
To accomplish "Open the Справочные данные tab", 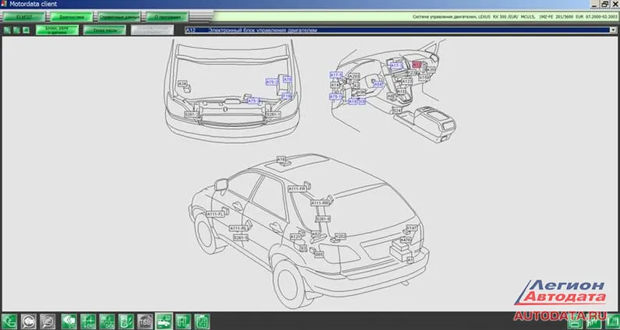I will pos(119,17).
